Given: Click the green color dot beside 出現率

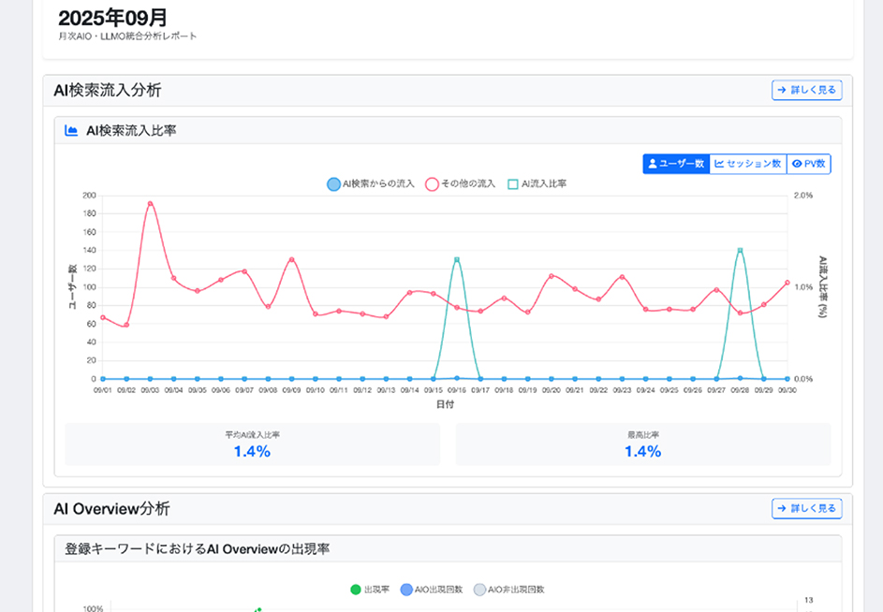Looking at the screenshot, I should pos(354,590).
